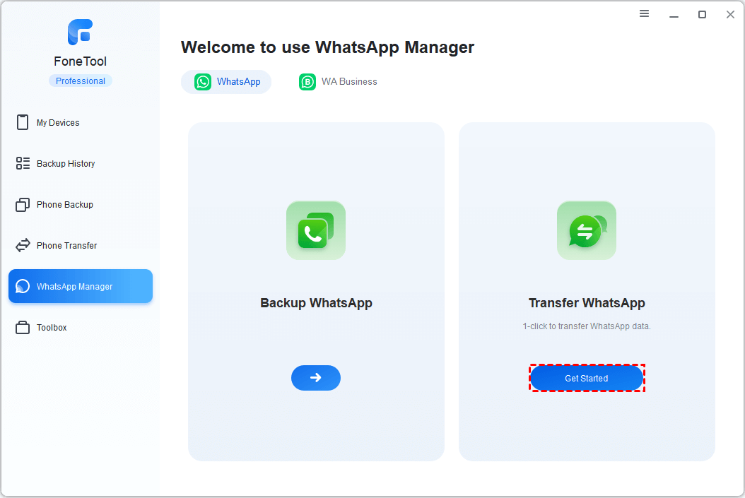
Task: Click the Backup WhatsApp card title
Action: (x=316, y=303)
